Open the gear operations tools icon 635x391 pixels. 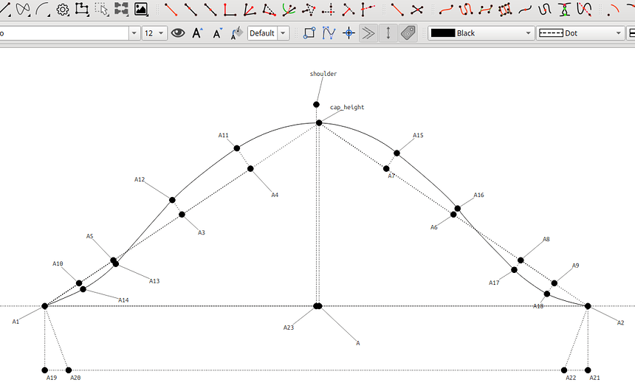point(62,9)
